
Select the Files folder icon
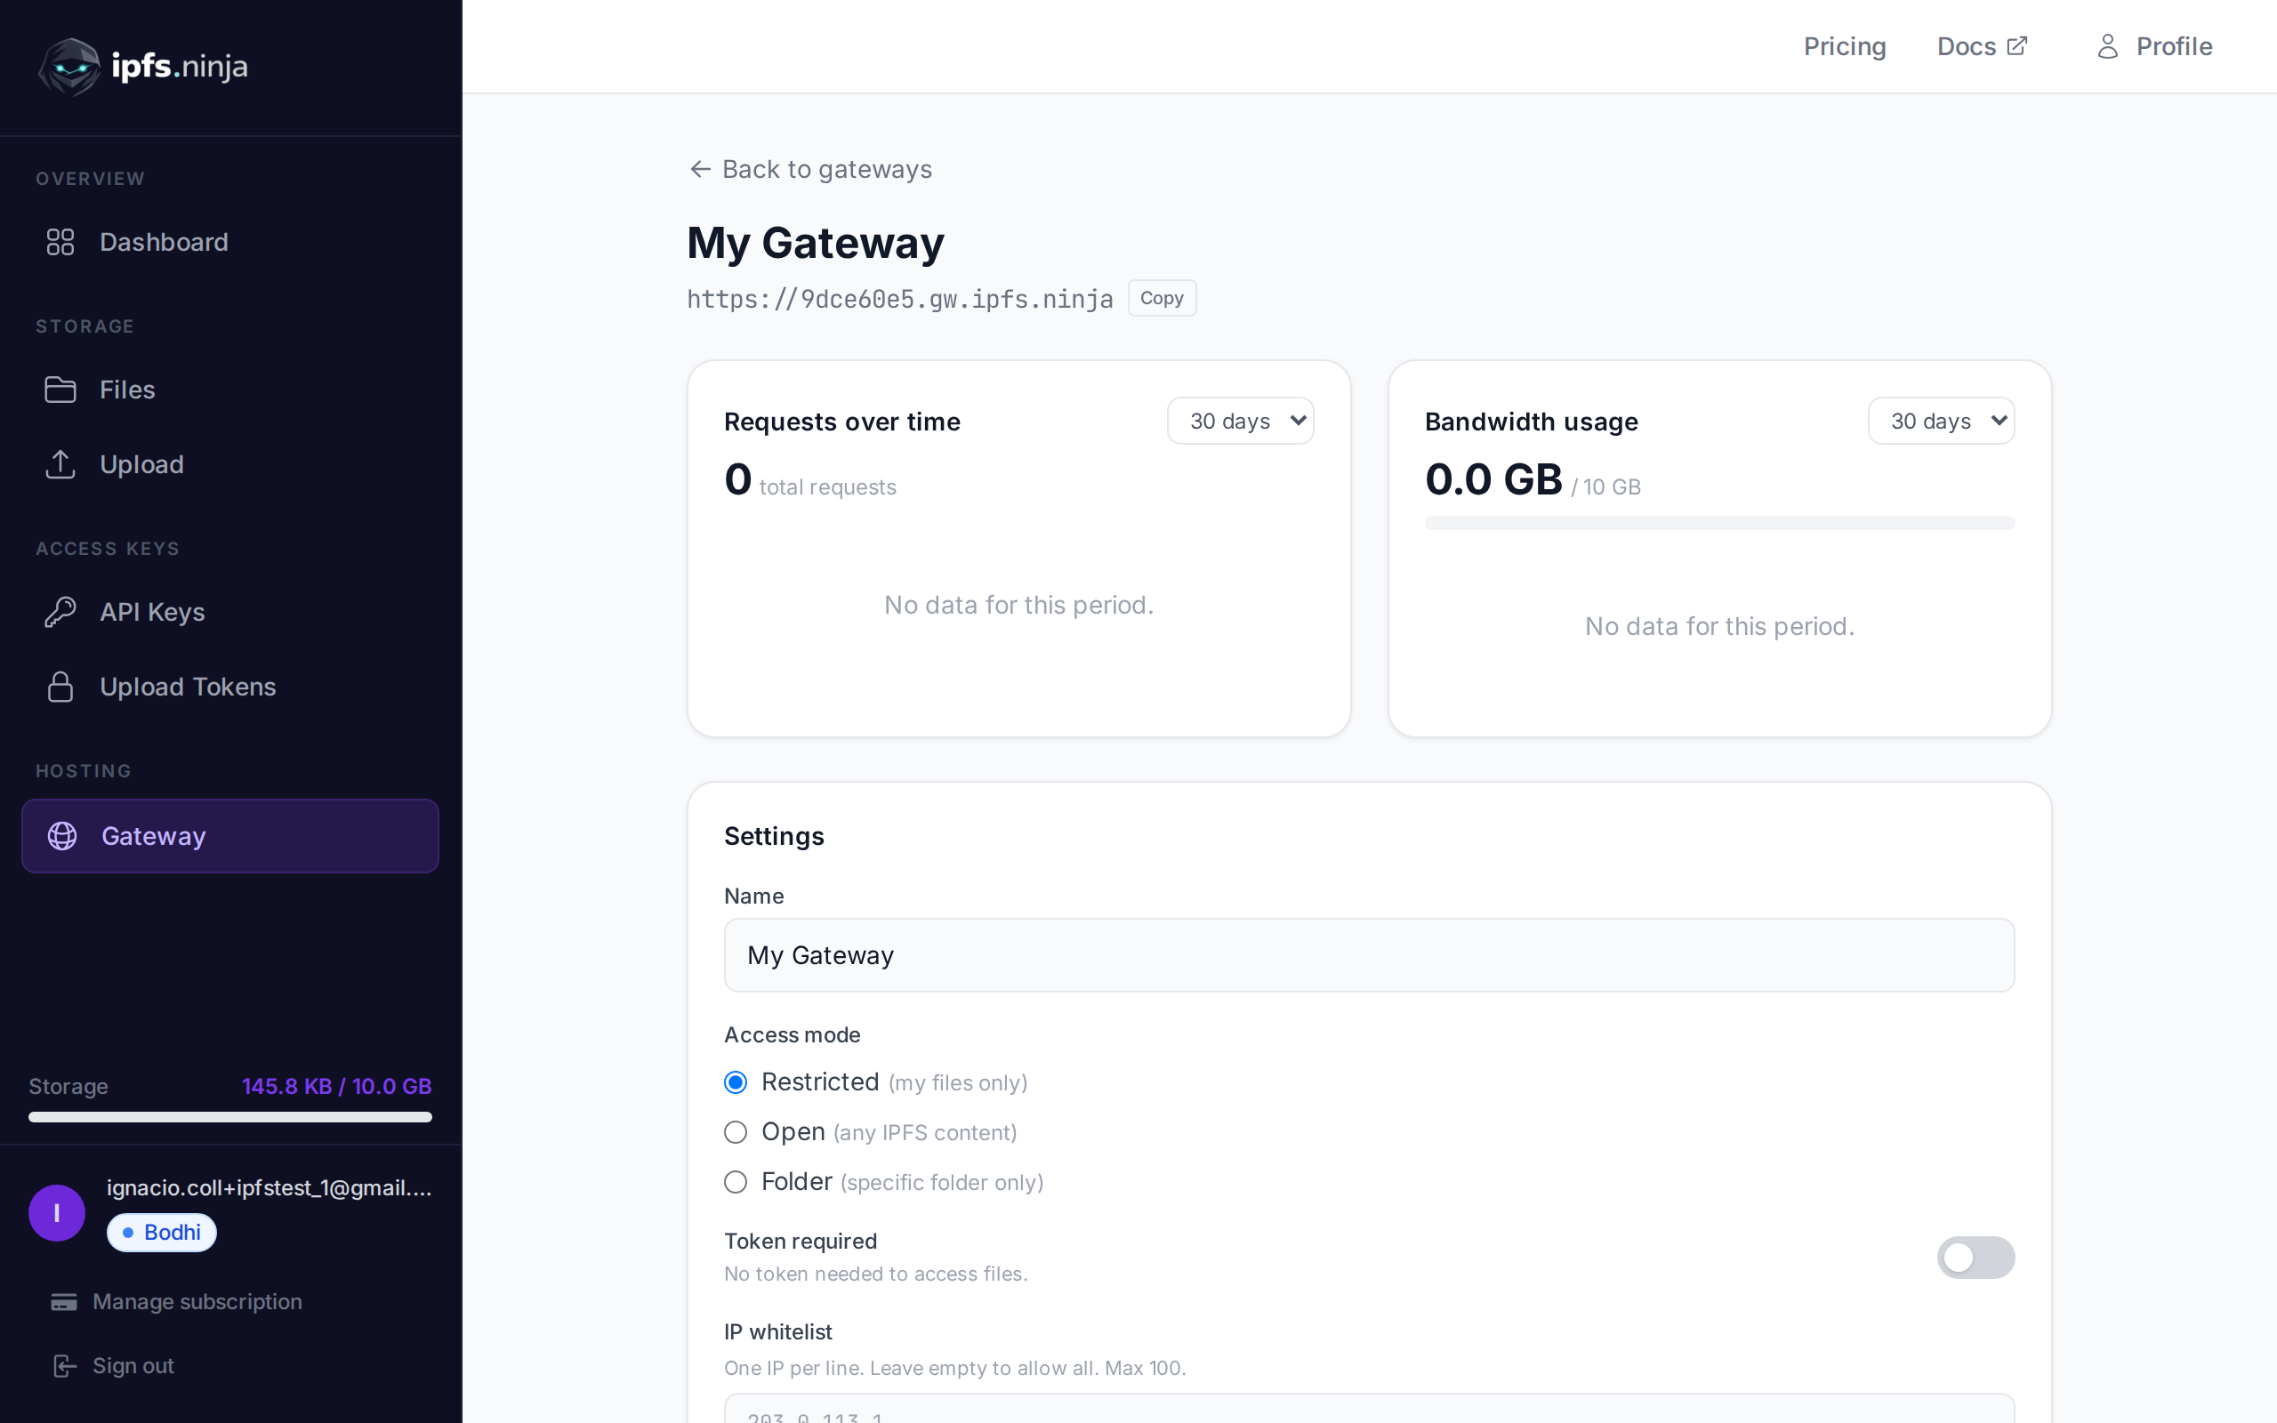(x=60, y=389)
